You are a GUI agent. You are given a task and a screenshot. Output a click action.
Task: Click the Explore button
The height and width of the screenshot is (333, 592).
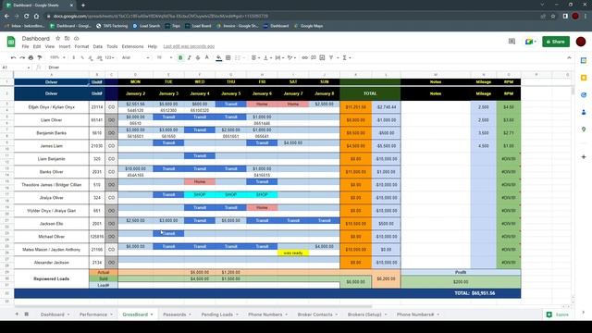pyautogui.click(x=557, y=314)
